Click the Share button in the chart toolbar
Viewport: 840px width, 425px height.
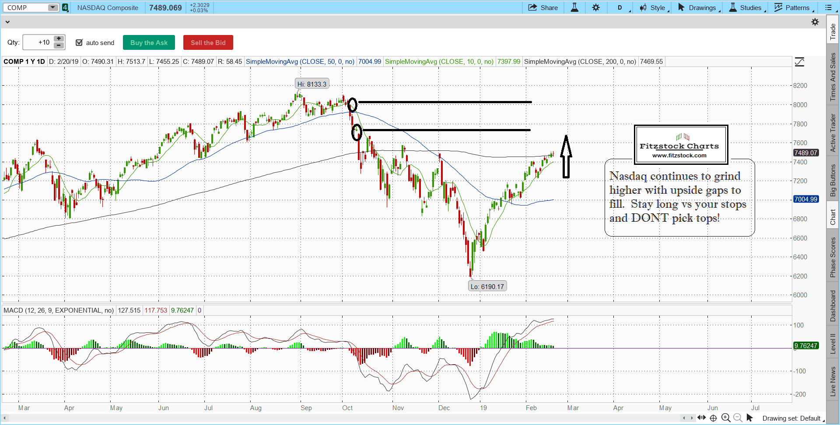[543, 7]
